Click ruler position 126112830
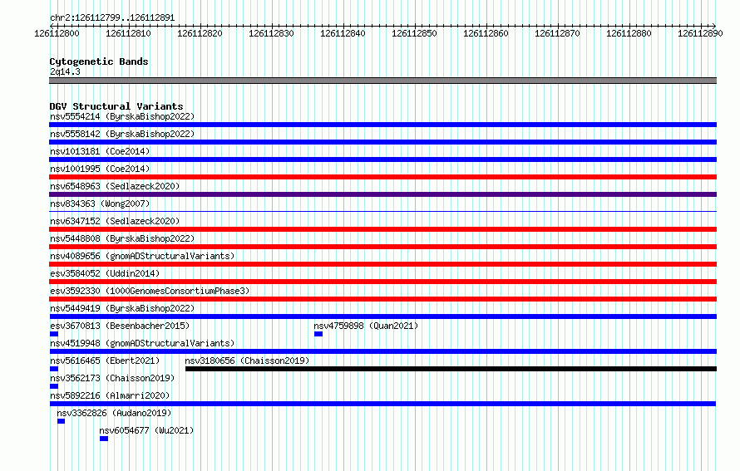The width and height of the screenshot is (740, 471). pyautogui.click(x=271, y=33)
